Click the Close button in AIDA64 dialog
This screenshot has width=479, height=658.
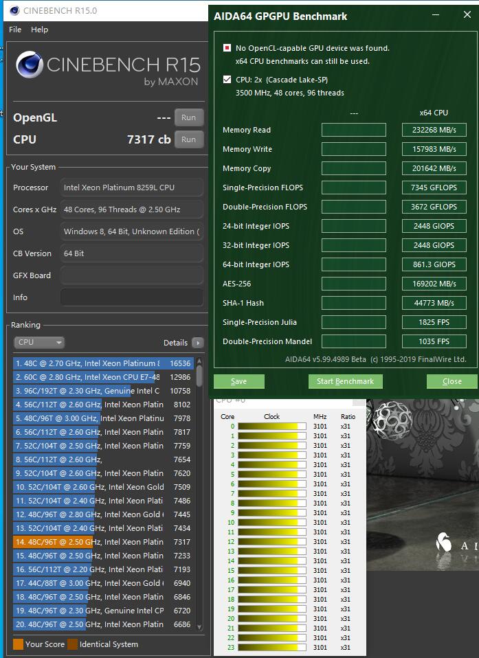point(452,381)
